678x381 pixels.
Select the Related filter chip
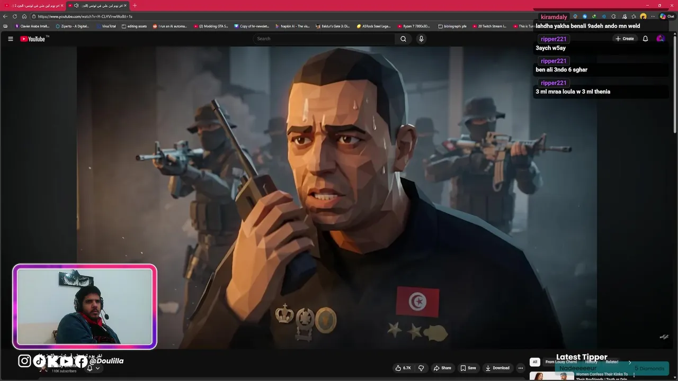click(x=612, y=362)
